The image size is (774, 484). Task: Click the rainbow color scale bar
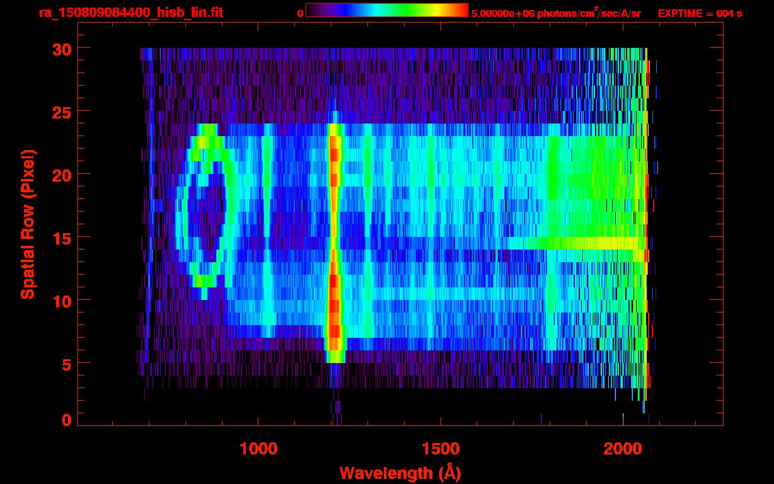386,10
